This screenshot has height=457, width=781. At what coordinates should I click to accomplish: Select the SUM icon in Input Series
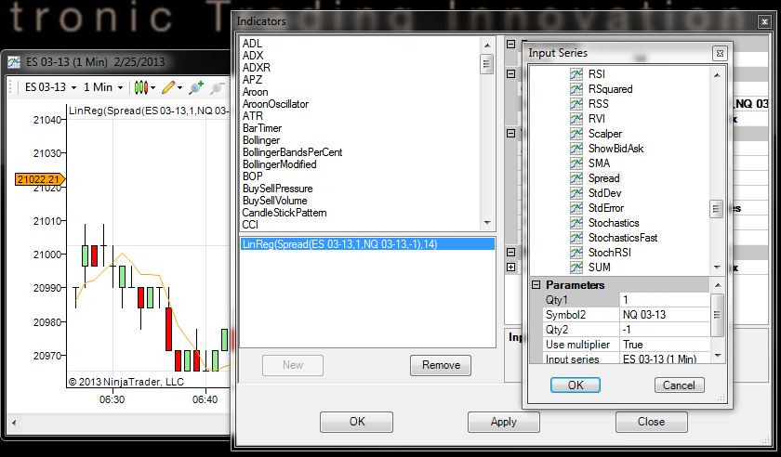576,268
